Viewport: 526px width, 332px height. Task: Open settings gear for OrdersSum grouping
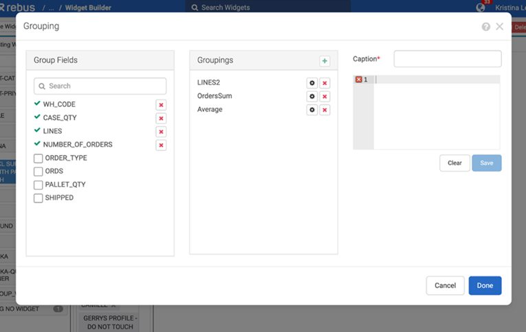coord(312,97)
